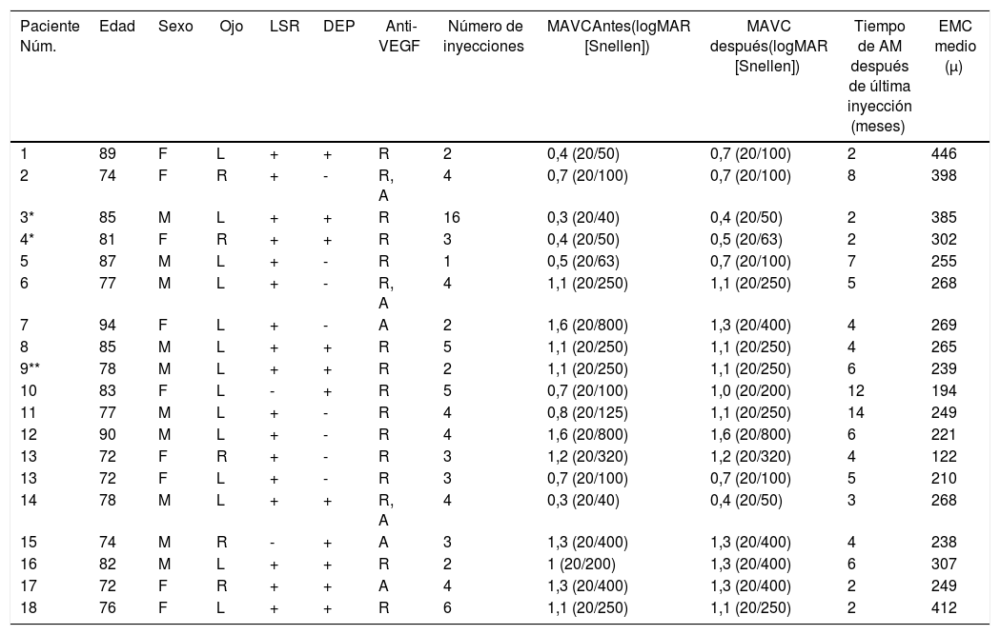
Task: Select the EMC value 412
Action: (x=943, y=608)
